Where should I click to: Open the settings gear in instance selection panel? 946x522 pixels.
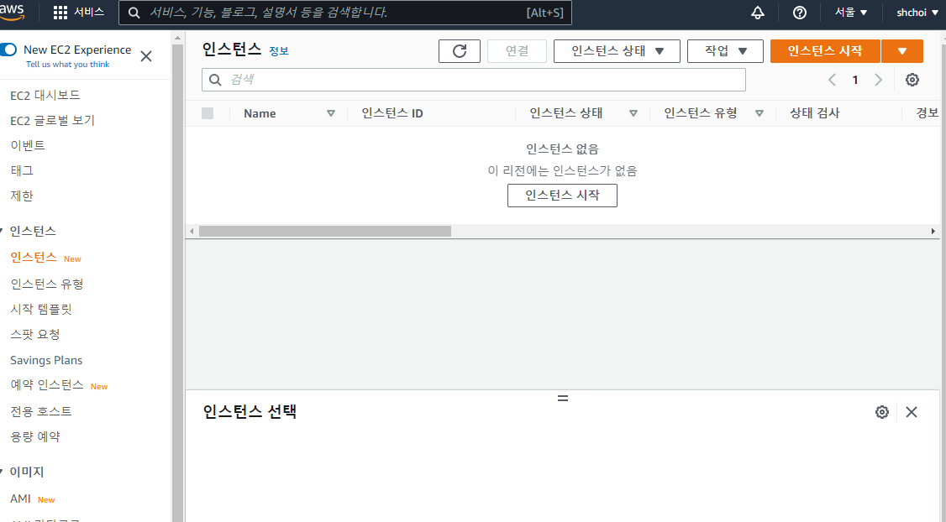[x=882, y=412]
